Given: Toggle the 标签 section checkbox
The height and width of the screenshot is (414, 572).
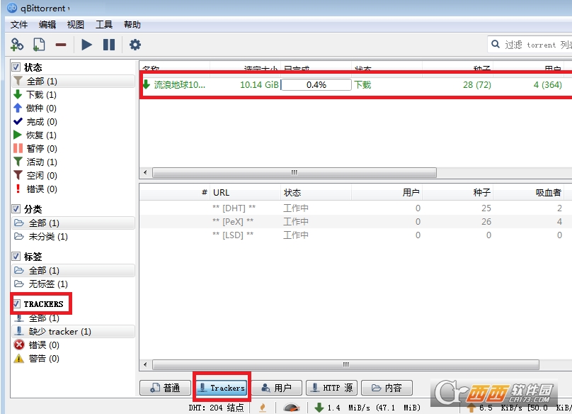Looking at the screenshot, I should pos(16,256).
